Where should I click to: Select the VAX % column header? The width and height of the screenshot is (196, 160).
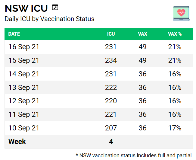click(175, 34)
